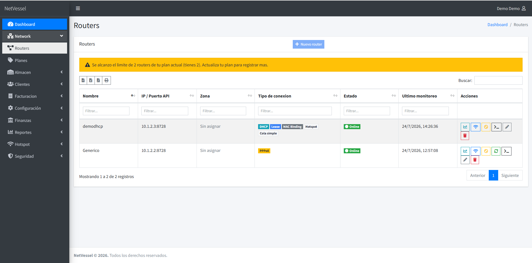This screenshot has height=263, width=532.
Task: Print the routers table
Action: (x=106, y=80)
